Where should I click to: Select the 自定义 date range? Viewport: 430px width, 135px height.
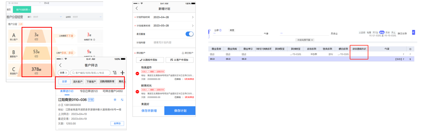click(x=362, y=32)
